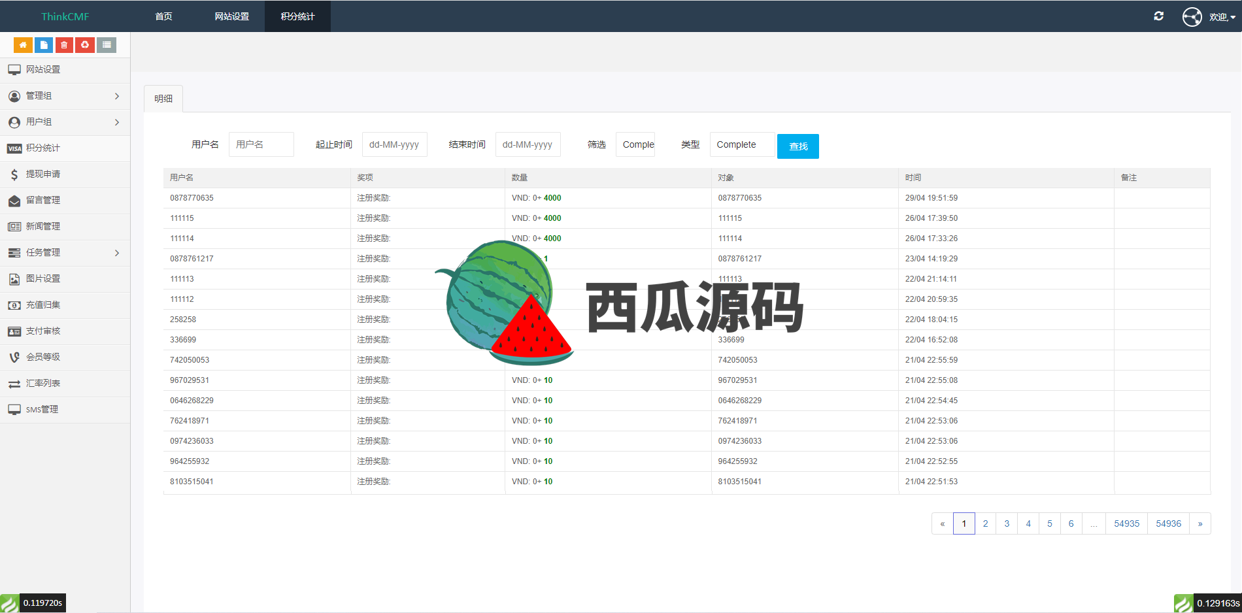Image resolution: width=1242 pixels, height=613 pixels.
Task: Click the envelope icon beside 留言管理
Action: point(14,201)
